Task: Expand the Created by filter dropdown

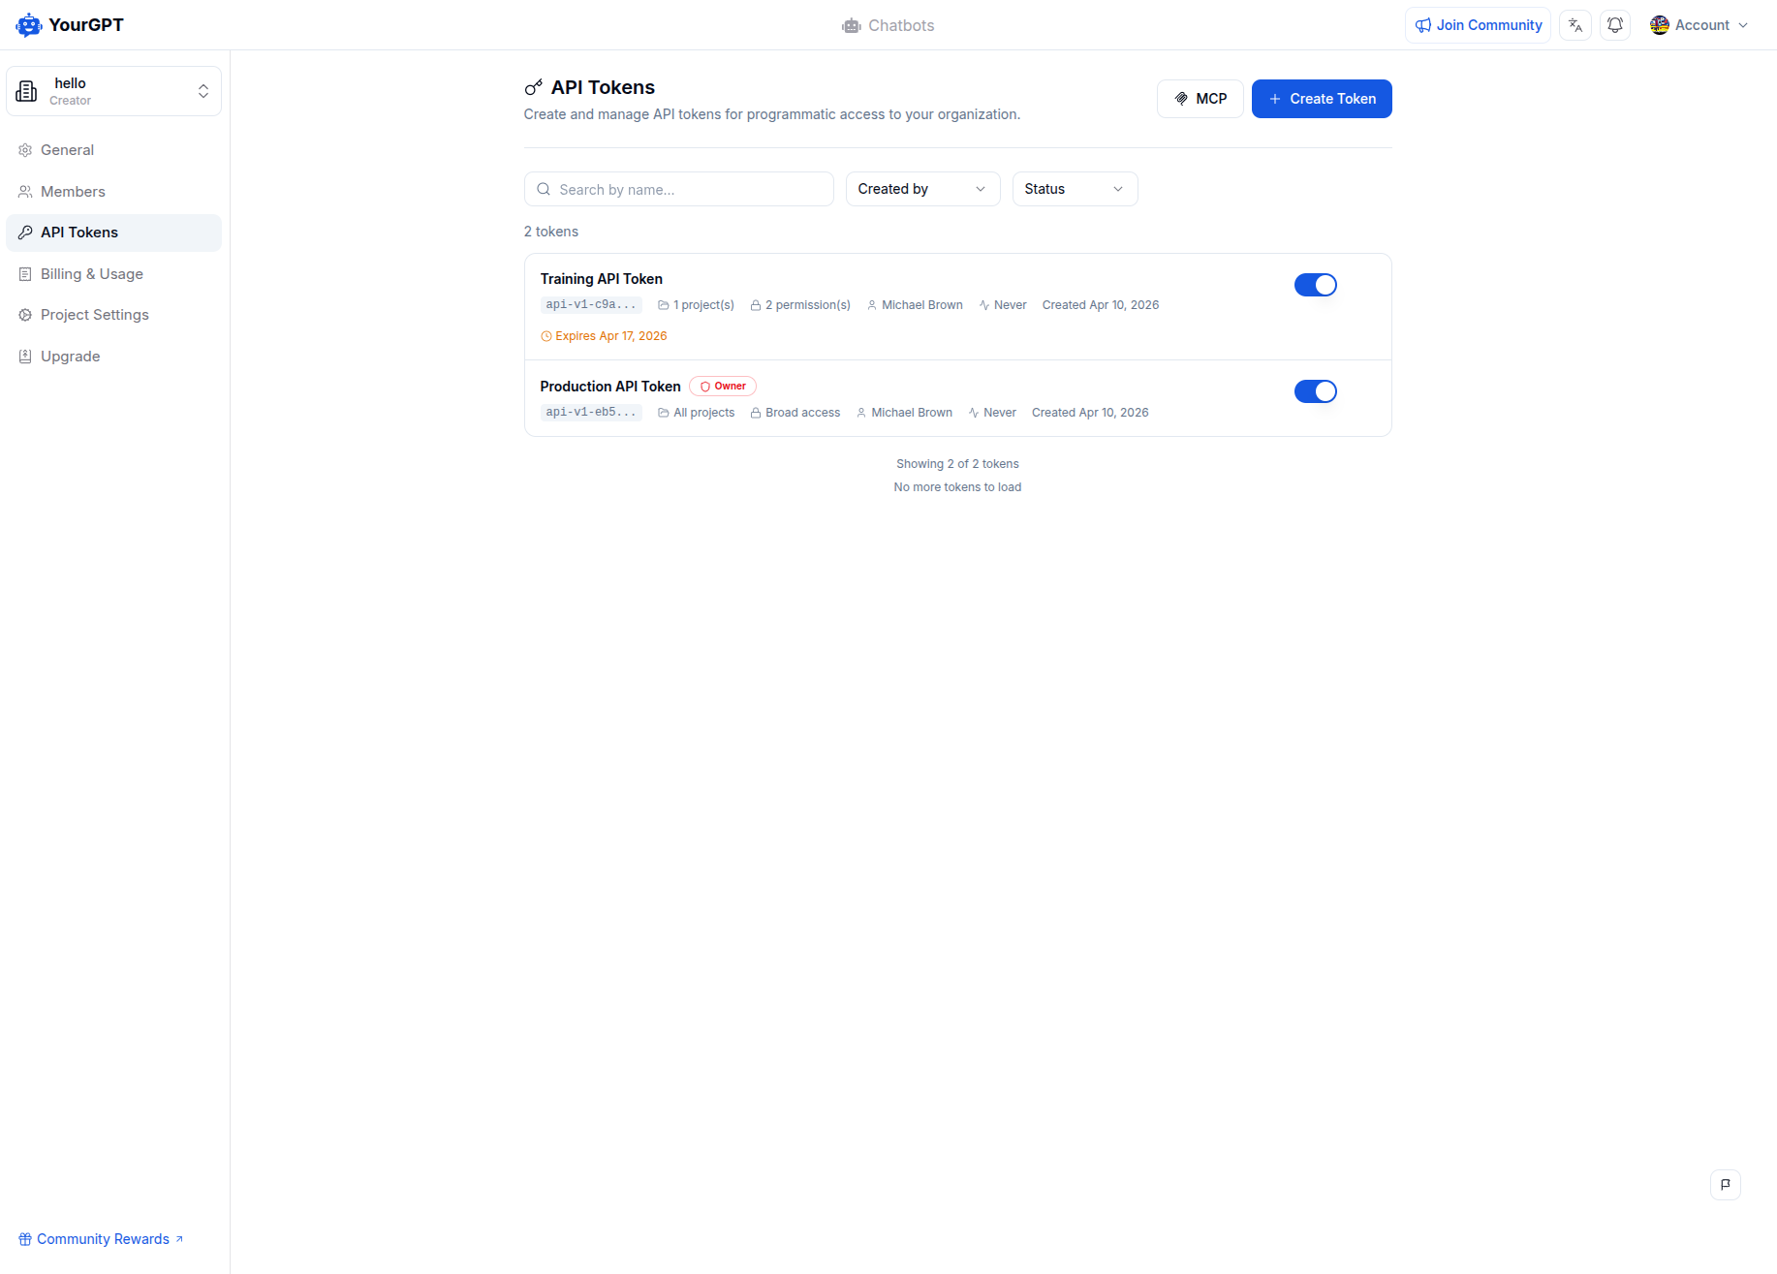Action: pos(921,189)
